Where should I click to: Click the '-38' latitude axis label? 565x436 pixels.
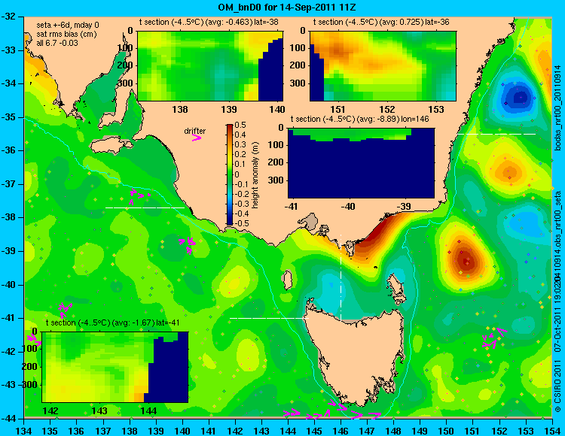pyautogui.click(x=9, y=217)
